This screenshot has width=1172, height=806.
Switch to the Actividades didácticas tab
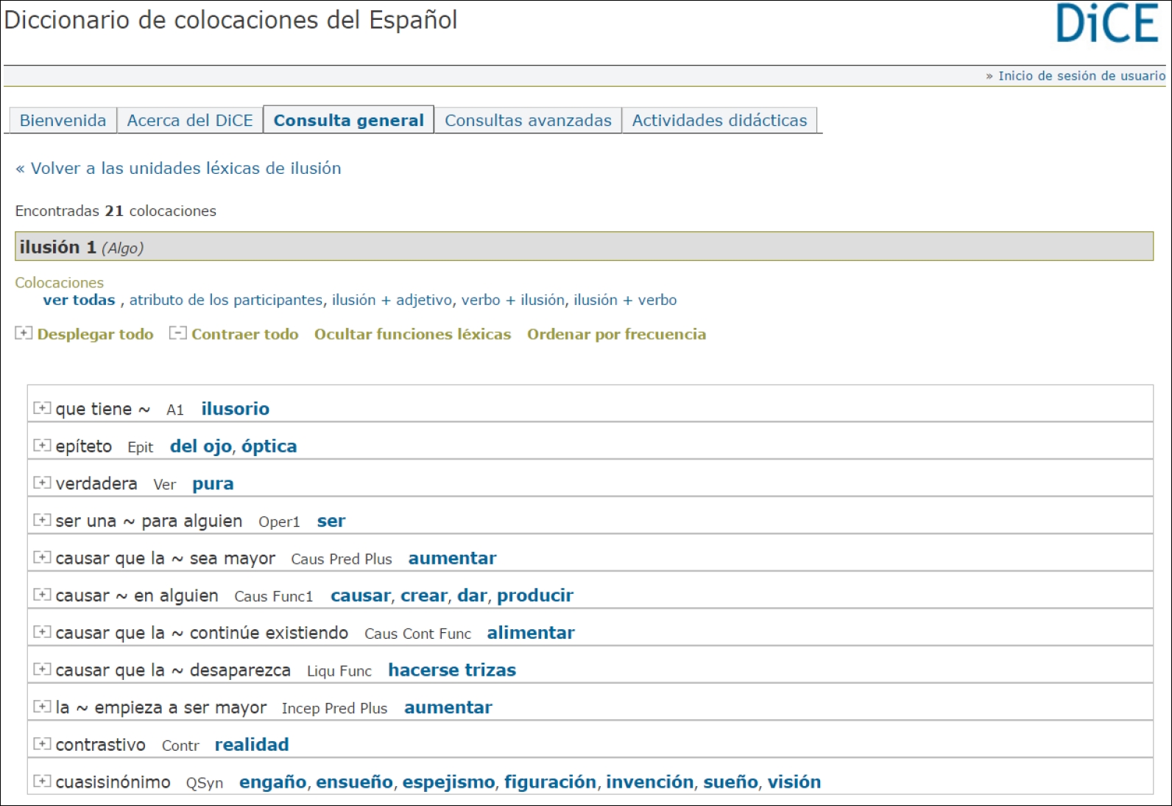click(x=719, y=121)
